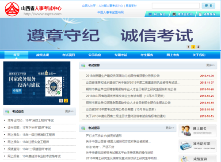Open the 易宝支付 link
The image size is (221, 162).
click(131, 6)
